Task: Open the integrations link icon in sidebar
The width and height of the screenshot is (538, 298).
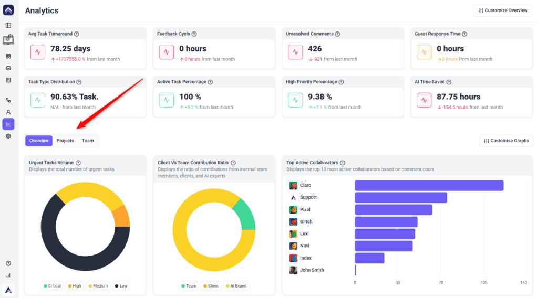Action: [8, 100]
